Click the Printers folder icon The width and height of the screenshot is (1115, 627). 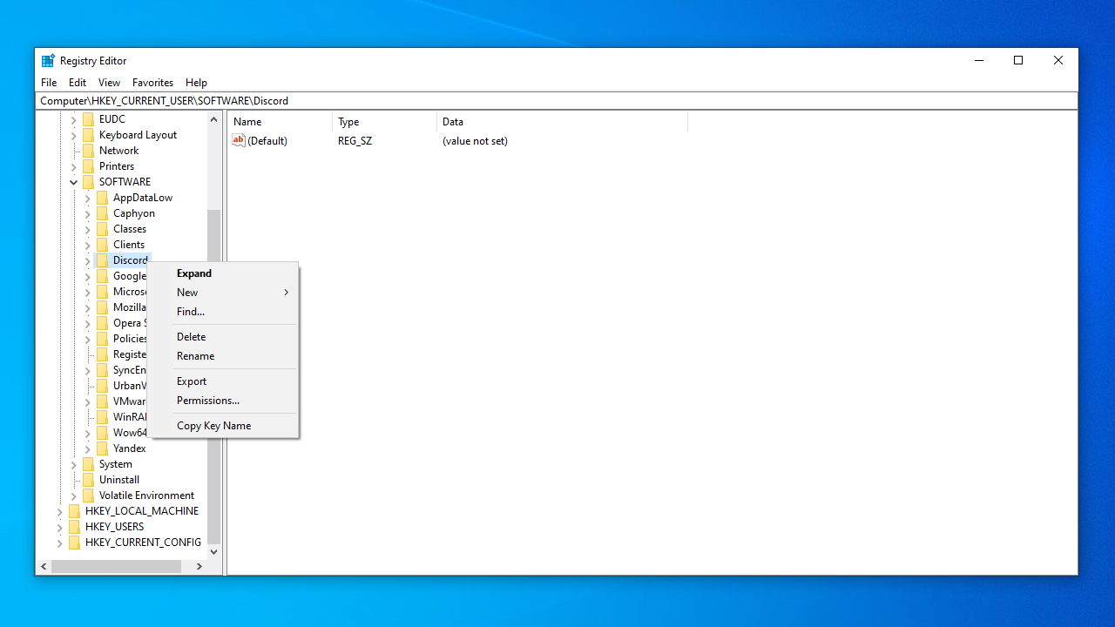(88, 166)
